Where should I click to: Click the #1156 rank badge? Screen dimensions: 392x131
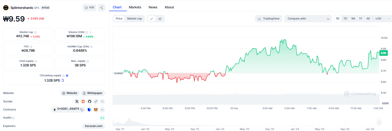pos(45,8)
